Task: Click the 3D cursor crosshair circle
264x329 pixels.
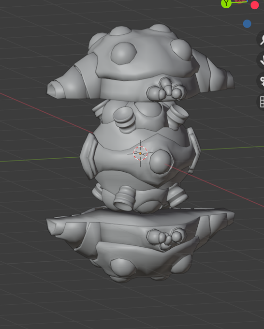Action: click(x=140, y=153)
